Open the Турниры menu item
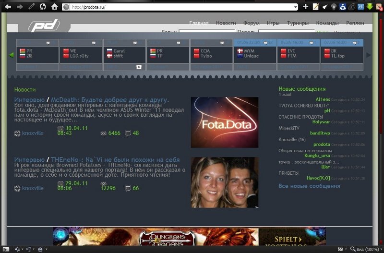This screenshot has height=253, width=384. tap(298, 23)
